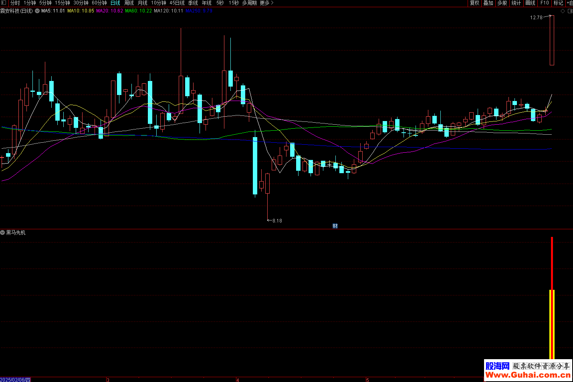Click the MA60: 10.22 indicator label
This screenshot has height=382, width=573.
pyautogui.click(x=138, y=11)
